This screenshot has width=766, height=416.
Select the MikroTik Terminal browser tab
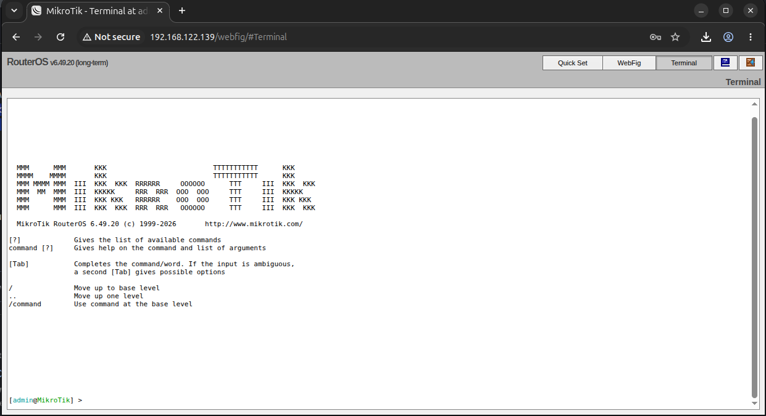point(99,11)
